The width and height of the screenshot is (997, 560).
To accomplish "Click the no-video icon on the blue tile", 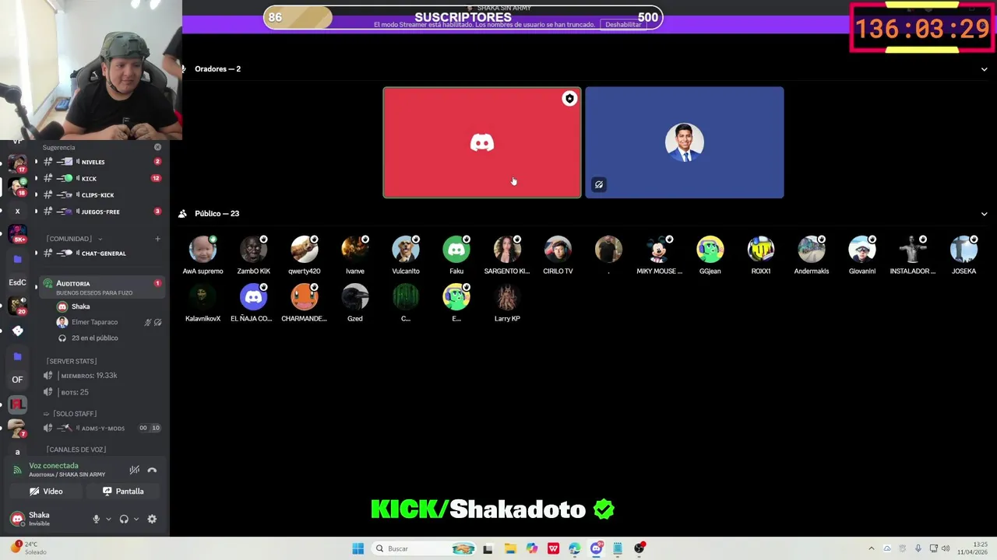I will (x=598, y=184).
